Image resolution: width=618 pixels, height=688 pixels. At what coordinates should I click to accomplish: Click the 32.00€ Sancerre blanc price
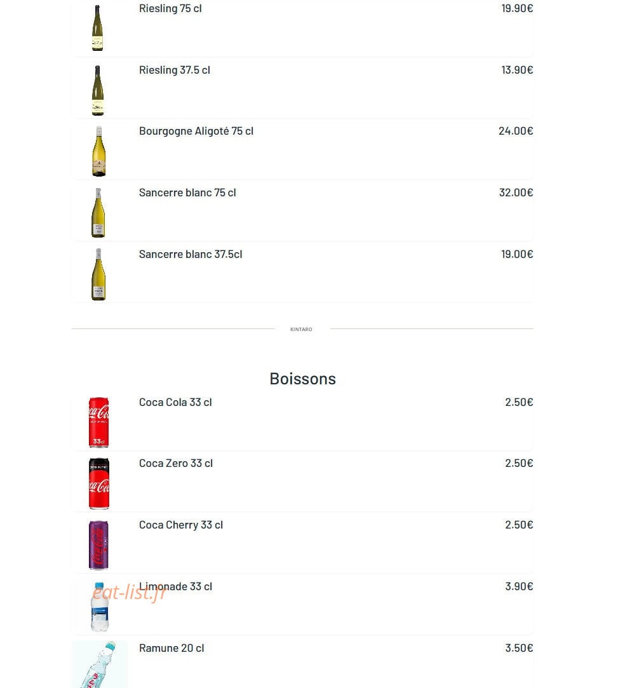(516, 192)
